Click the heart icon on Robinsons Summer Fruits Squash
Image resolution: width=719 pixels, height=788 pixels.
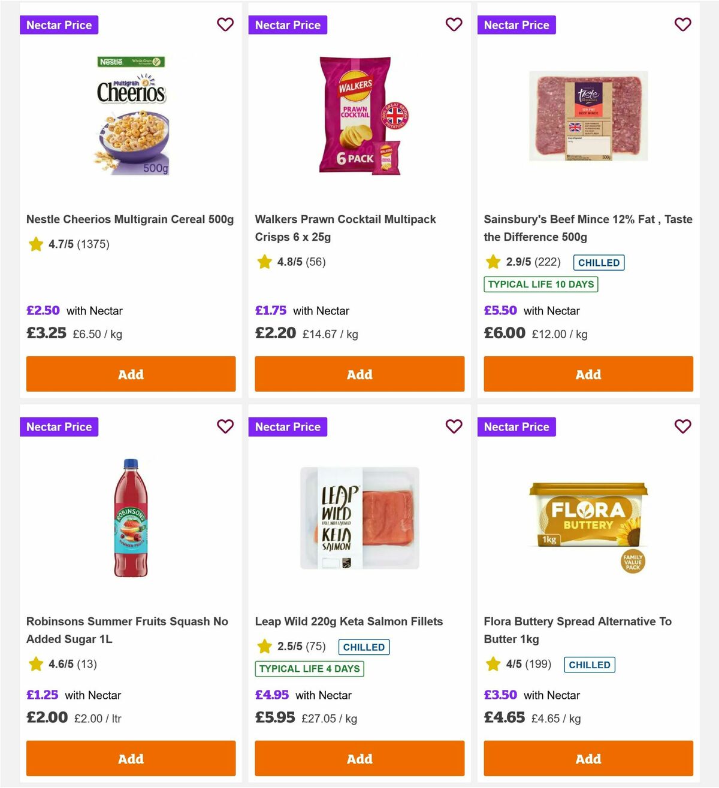click(x=225, y=426)
